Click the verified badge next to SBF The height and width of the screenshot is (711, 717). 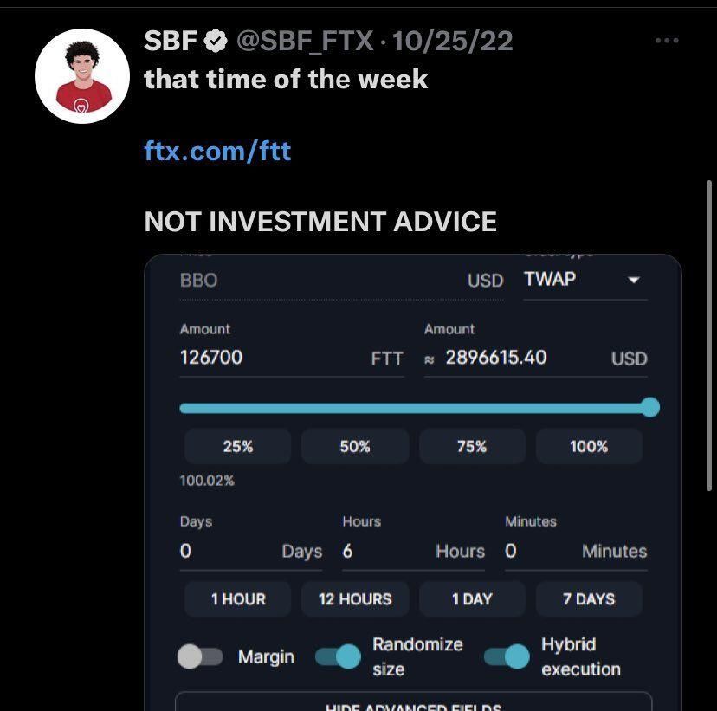216,41
